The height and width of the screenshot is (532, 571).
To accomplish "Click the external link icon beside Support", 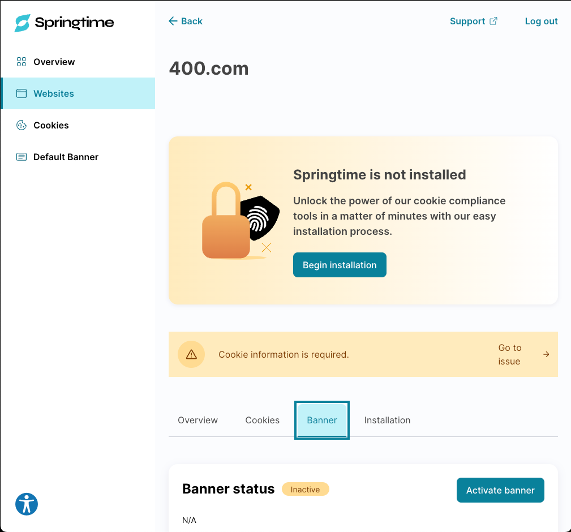I will pos(493,21).
